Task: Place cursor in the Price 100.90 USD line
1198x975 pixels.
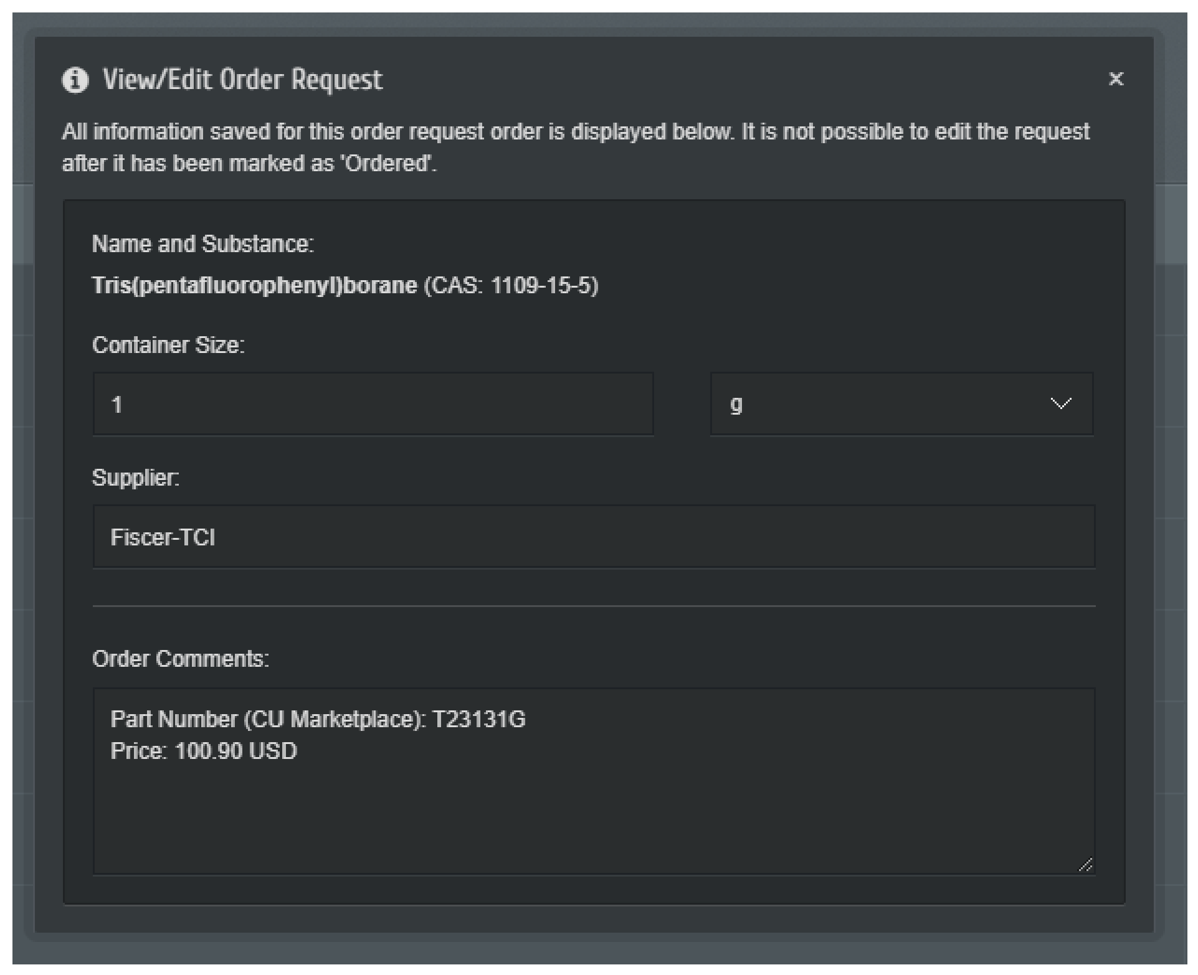Action: (x=204, y=751)
